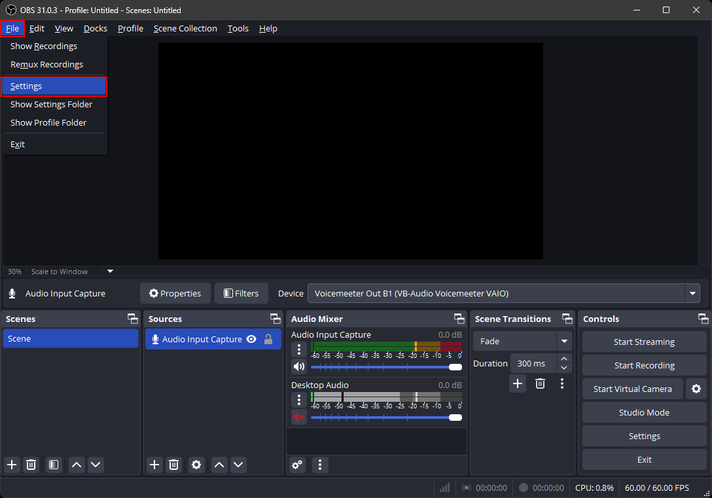Image resolution: width=712 pixels, height=498 pixels.
Task: Delete the configurable transition trash icon
Action: tap(540, 383)
